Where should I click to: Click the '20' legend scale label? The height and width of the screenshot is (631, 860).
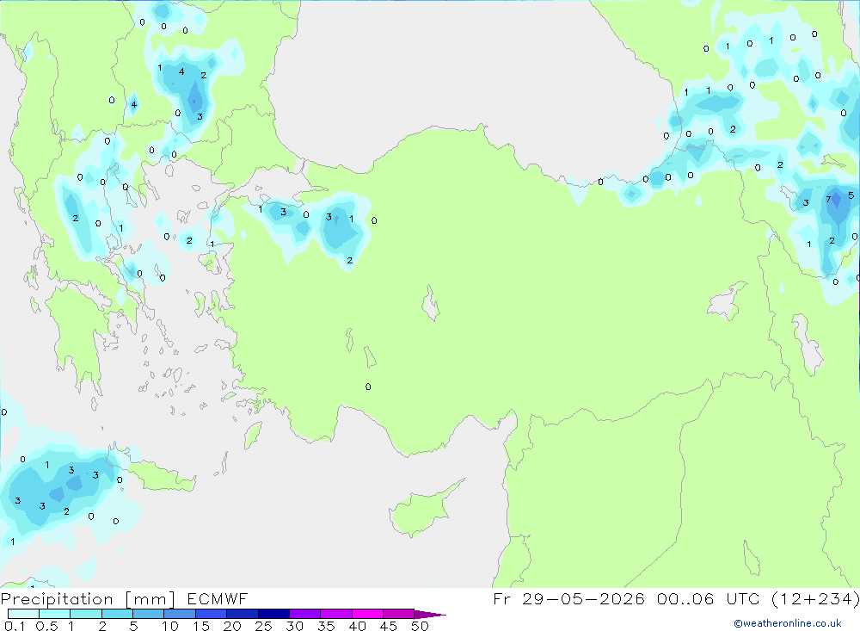232,626
